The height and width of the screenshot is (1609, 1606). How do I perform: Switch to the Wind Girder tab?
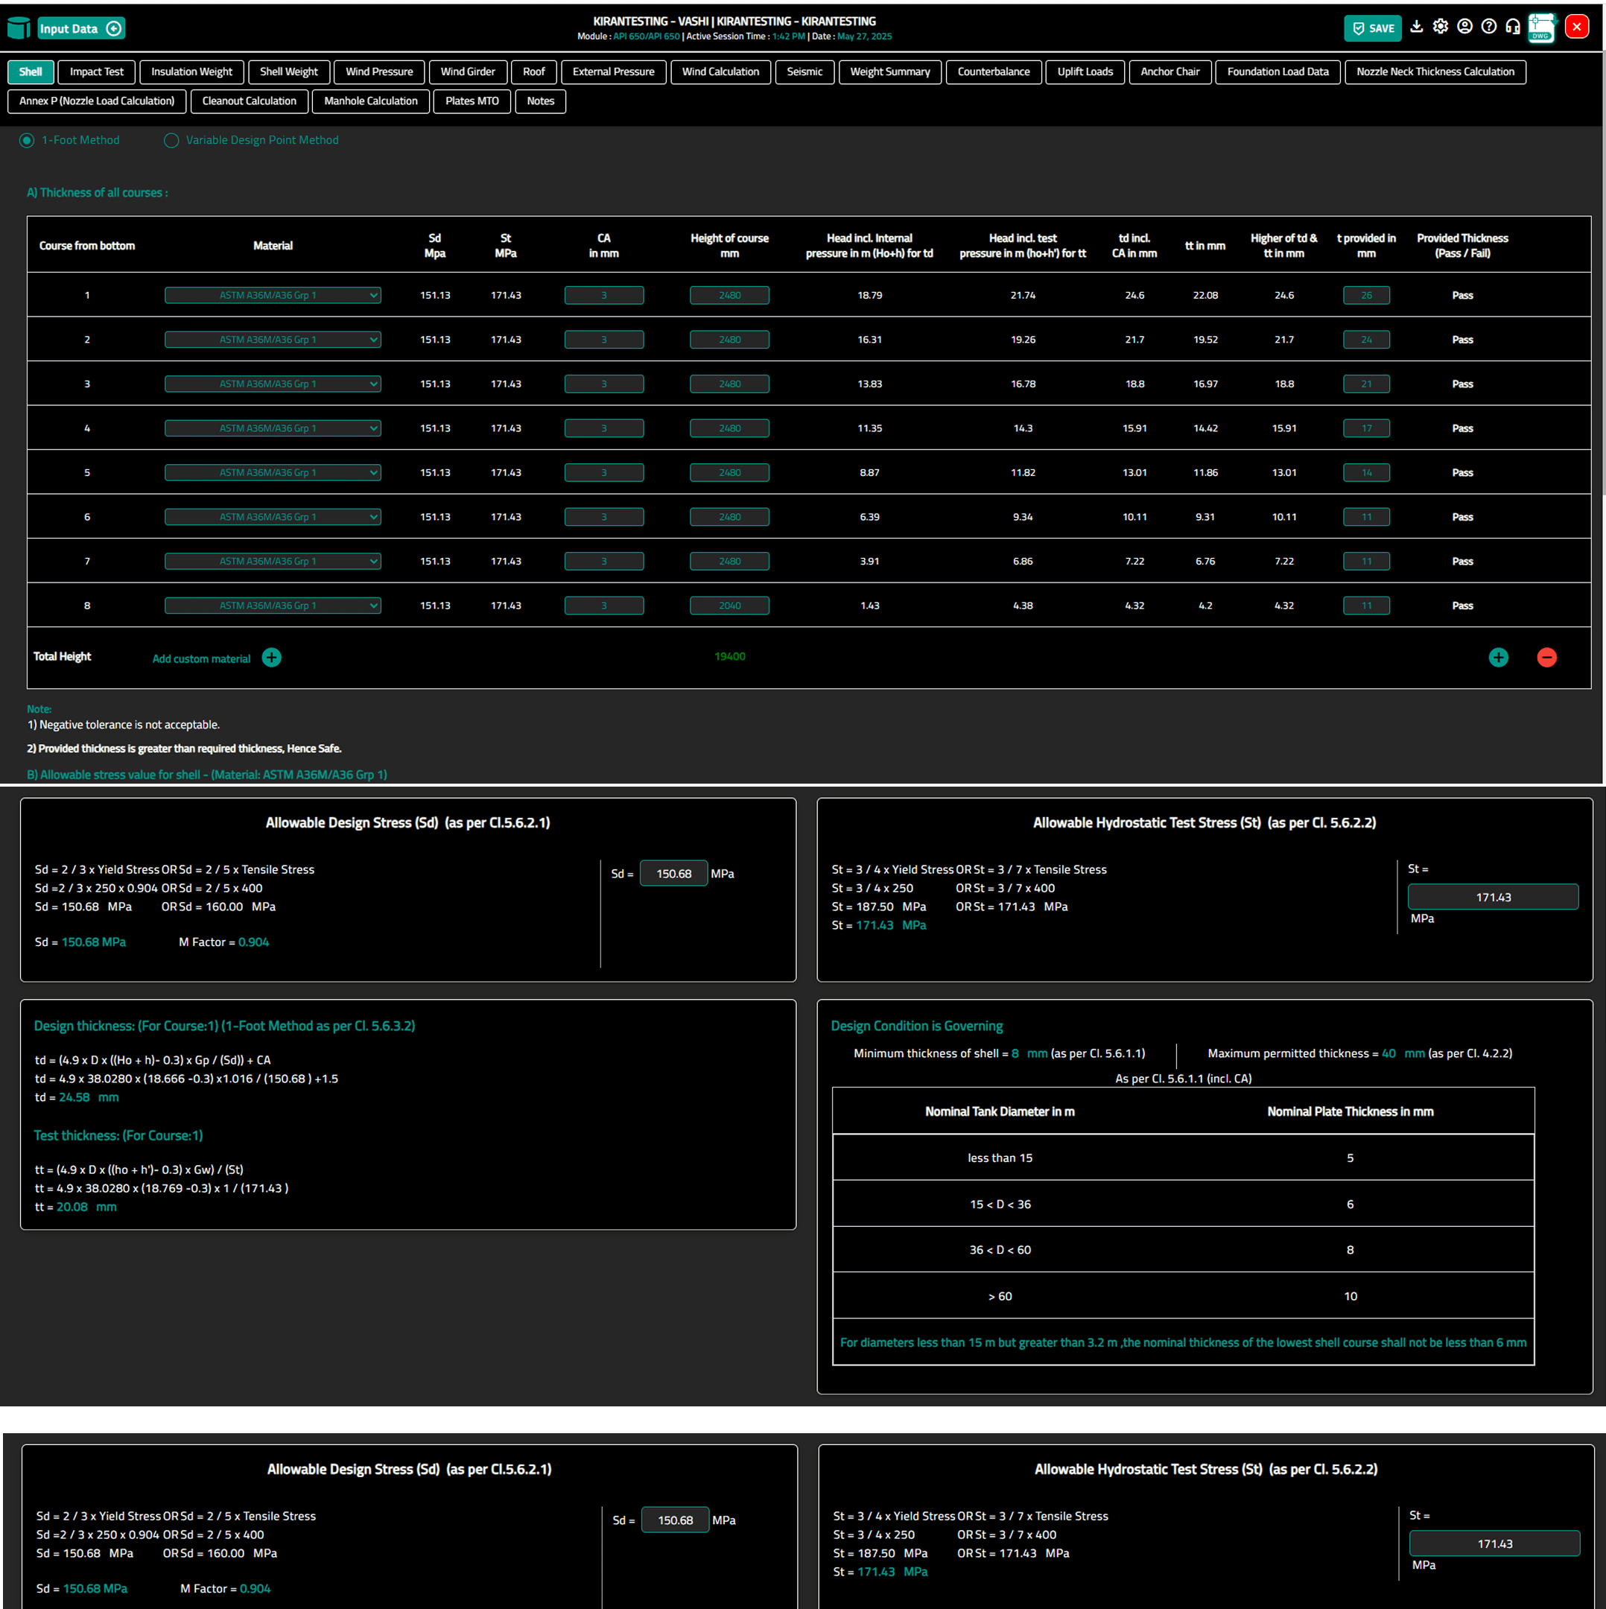point(467,72)
